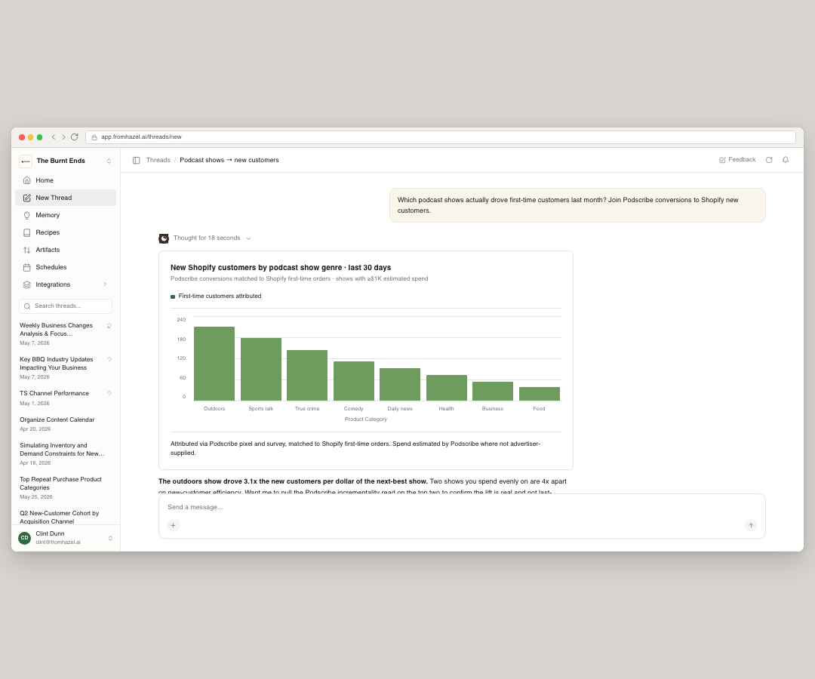Expand the Integrations submenu chevron
Screen dimensions: 815x679
tap(105, 284)
